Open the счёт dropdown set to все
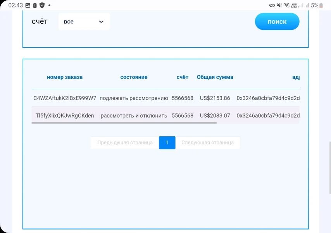 pyautogui.click(x=84, y=22)
